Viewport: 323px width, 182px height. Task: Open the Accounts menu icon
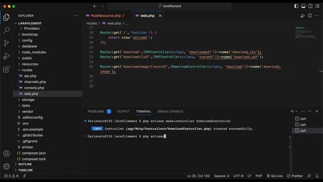[7, 154]
